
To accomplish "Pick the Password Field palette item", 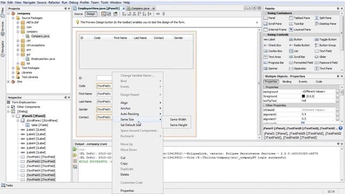I will [326, 63].
